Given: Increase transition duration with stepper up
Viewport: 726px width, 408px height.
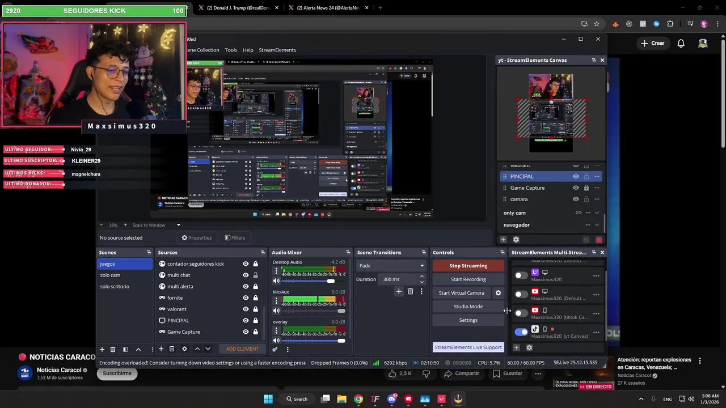Looking at the screenshot, I should tap(421, 277).
